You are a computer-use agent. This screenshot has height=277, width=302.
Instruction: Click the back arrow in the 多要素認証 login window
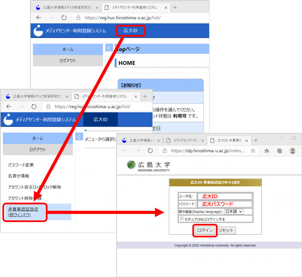[x=125, y=151]
